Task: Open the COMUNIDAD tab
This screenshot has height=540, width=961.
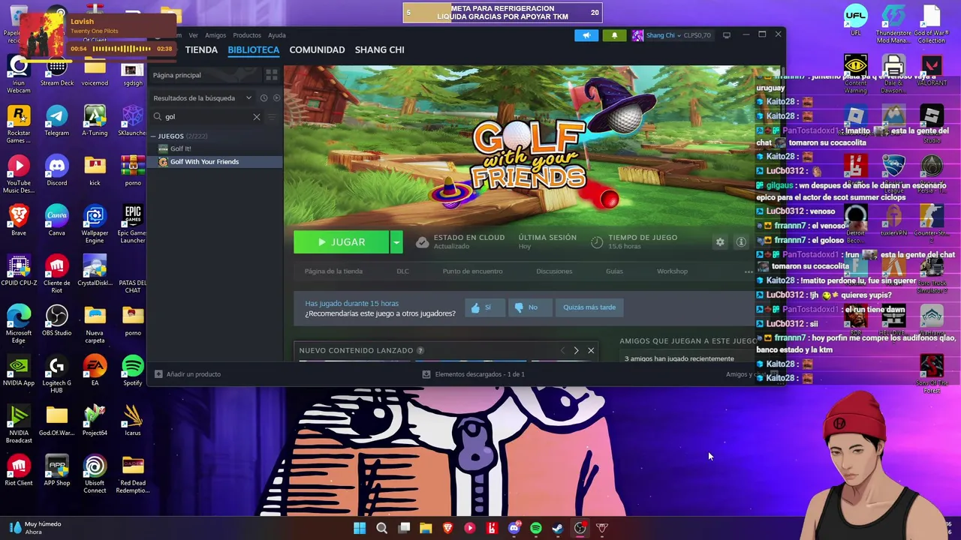Action: [317, 49]
